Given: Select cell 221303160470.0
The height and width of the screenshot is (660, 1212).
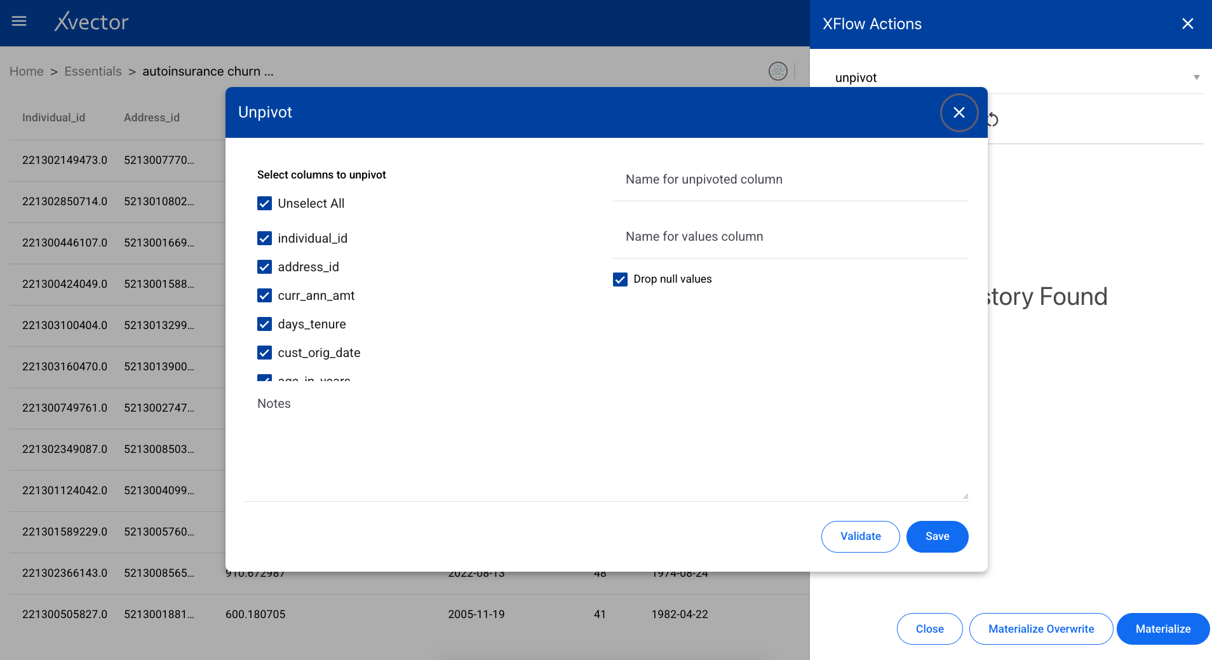Looking at the screenshot, I should [65, 367].
